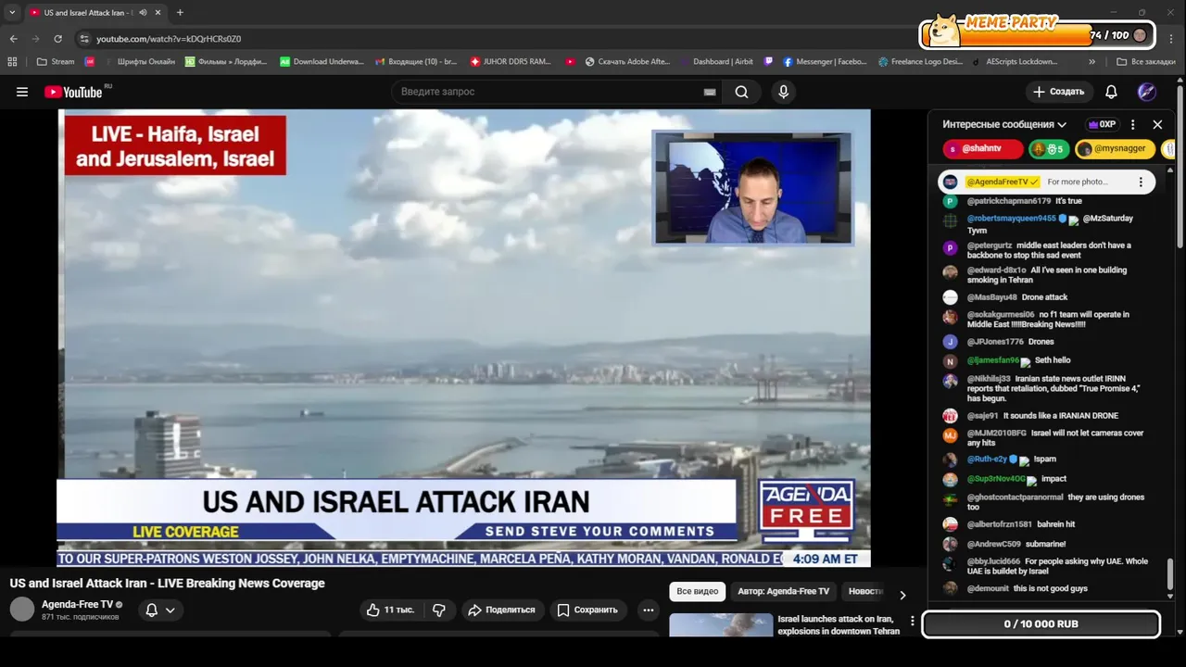The height and width of the screenshot is (667, 1186).
Task: Open YouTube notifications bell
Action: (x=1111, y=92)
